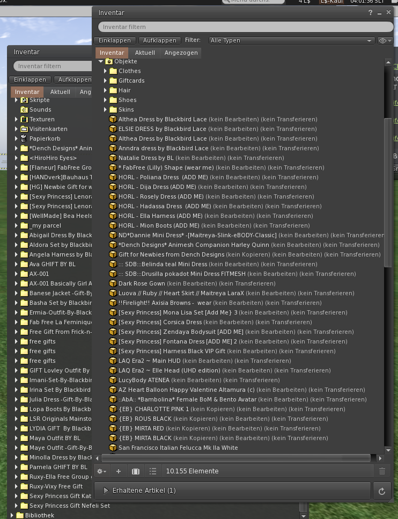Click the Inventar filtern search field in front window
This screenshot has width=398, height=519.
[x=246, y=27]
